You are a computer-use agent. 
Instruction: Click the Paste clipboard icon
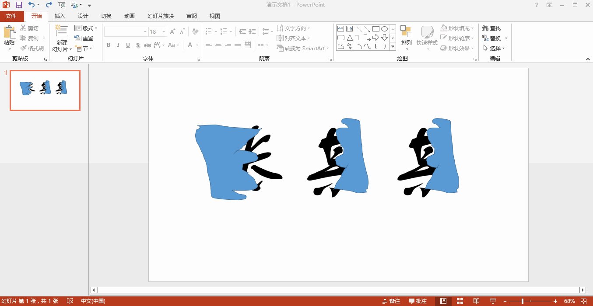click(9, 32)
